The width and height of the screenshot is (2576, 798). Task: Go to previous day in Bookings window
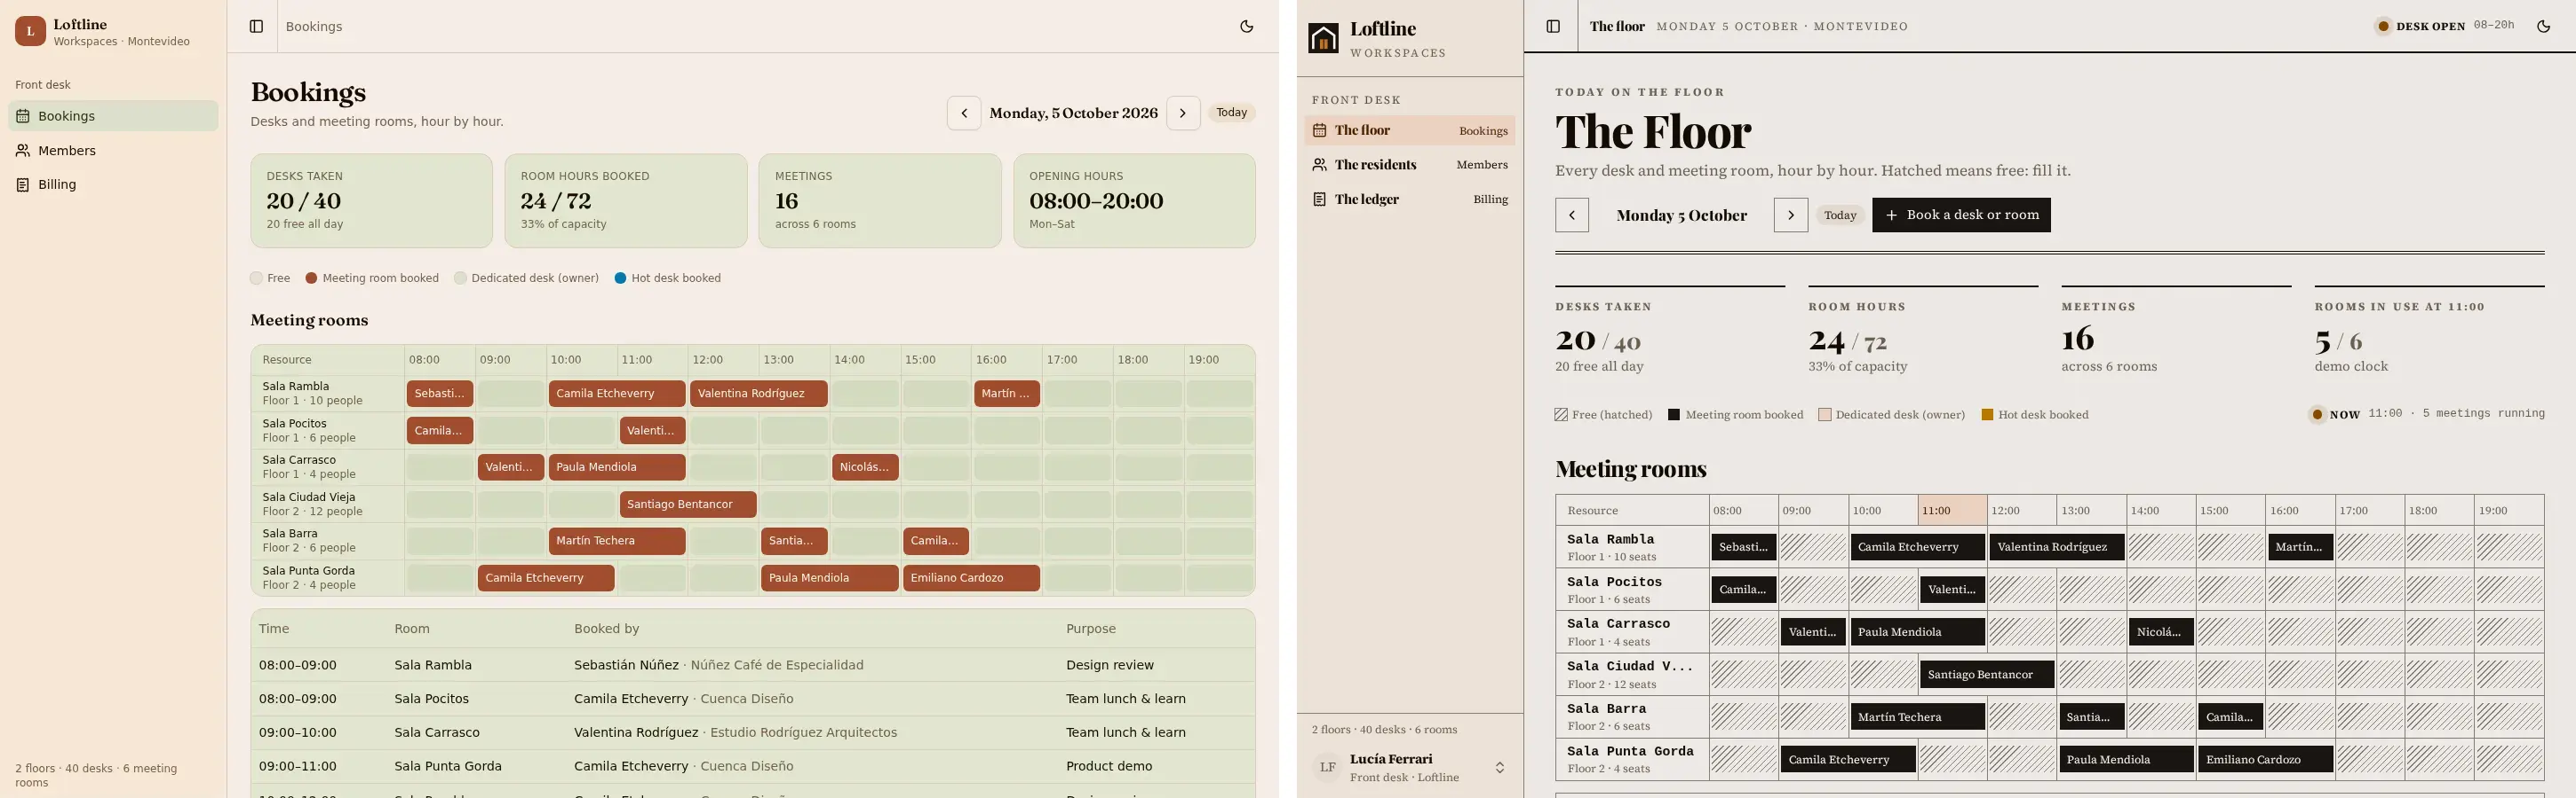964,113
